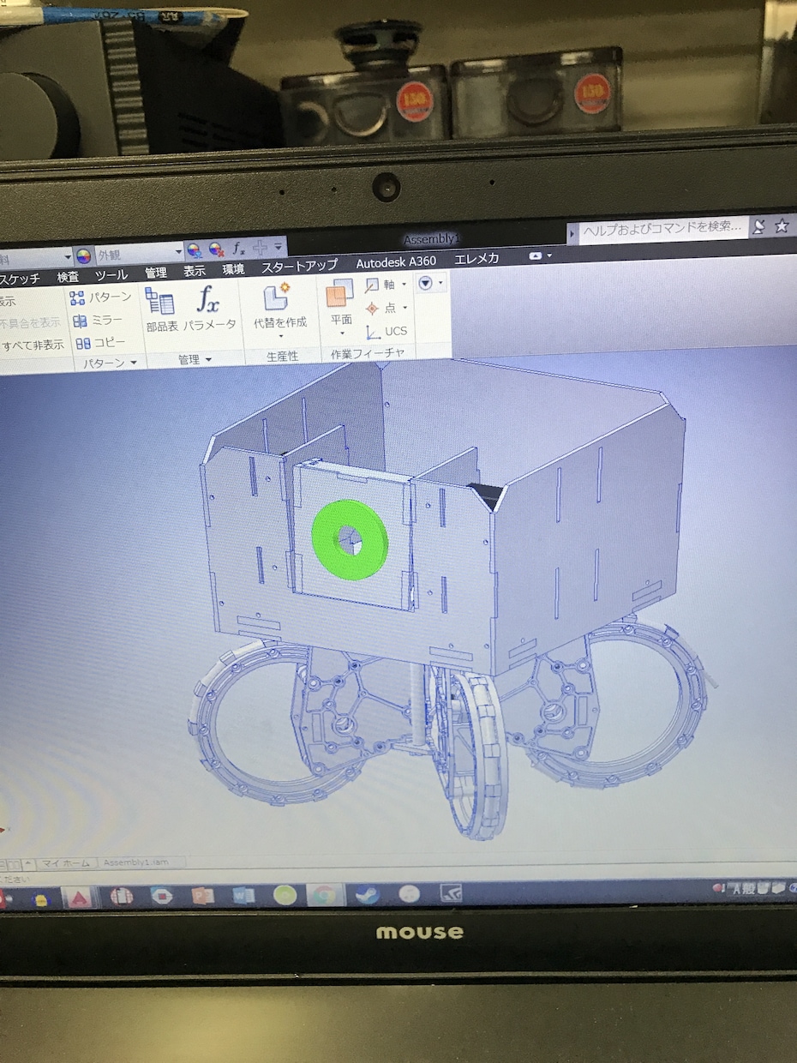Viewport: 797px width, 1063px height.
Task: Click the round panel icon beside 軸
Action: pyautogui.click(x=425, y=282)
